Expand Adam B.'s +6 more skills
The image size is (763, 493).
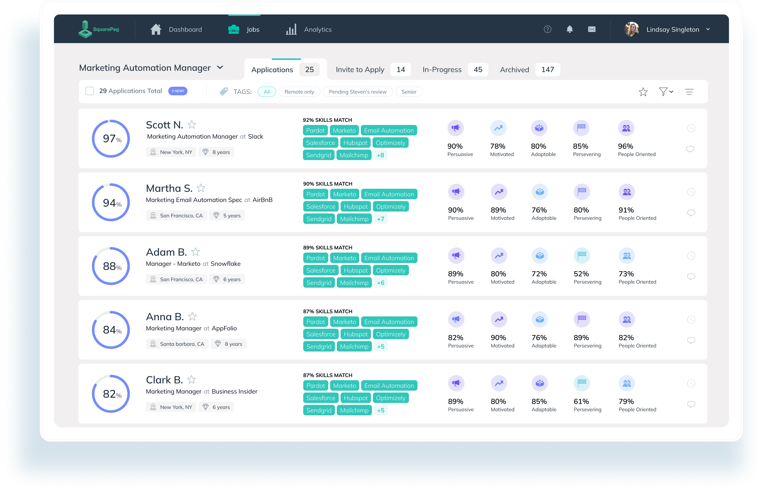tap(380, 283)
